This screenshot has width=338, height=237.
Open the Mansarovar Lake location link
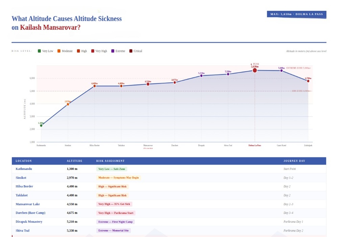tap(28, 204)
